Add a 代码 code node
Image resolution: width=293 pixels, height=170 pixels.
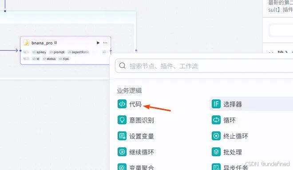point(130,104)
